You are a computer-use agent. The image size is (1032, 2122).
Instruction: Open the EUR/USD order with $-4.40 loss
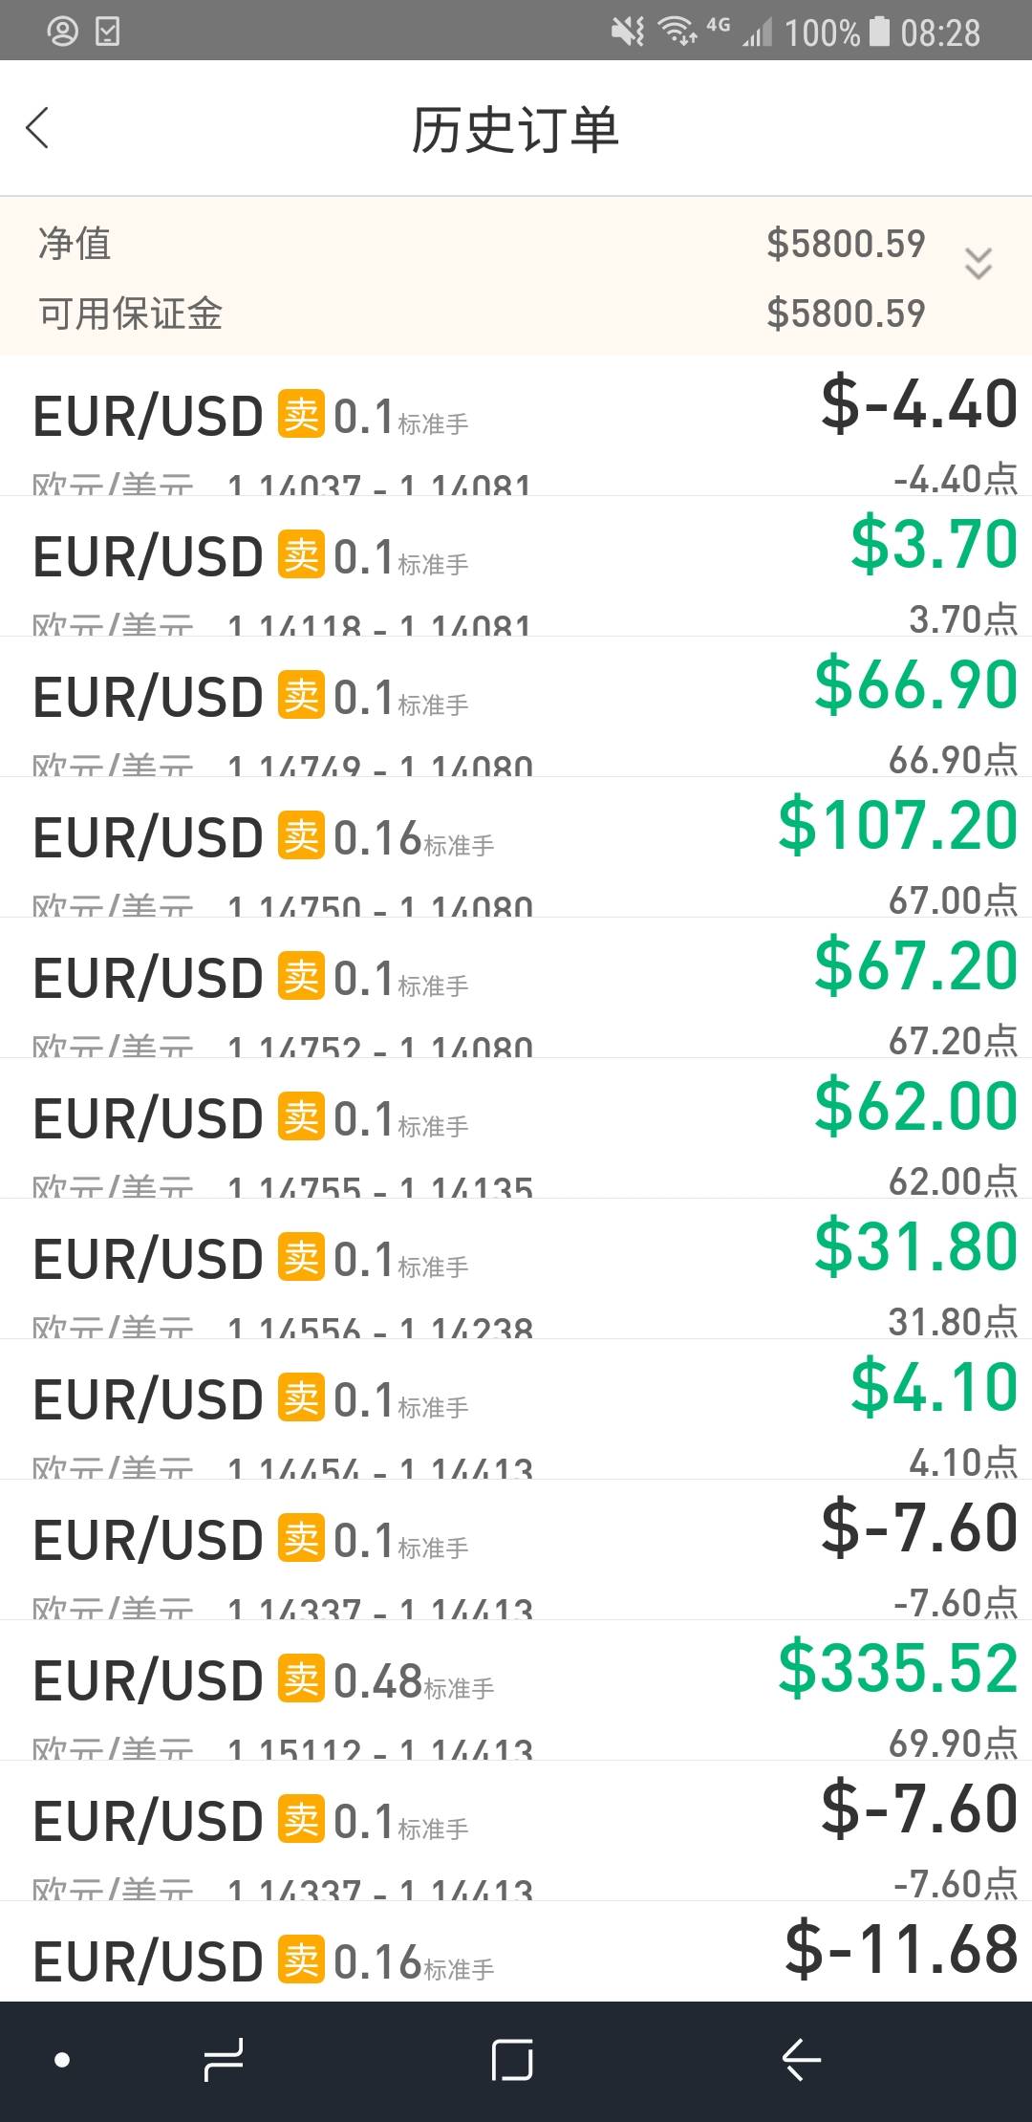click(516, 426)
